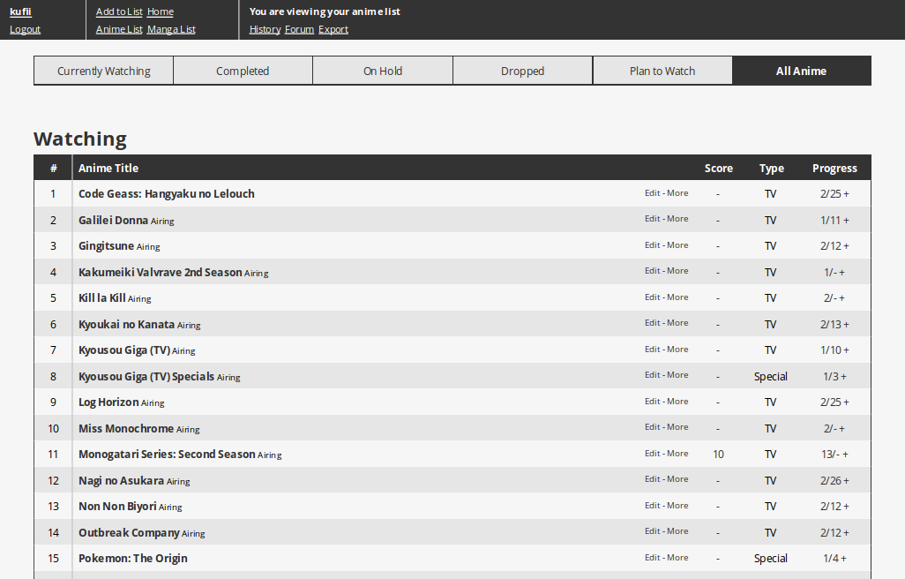Open the Non Non Biyori title

(x=117, y=507)
